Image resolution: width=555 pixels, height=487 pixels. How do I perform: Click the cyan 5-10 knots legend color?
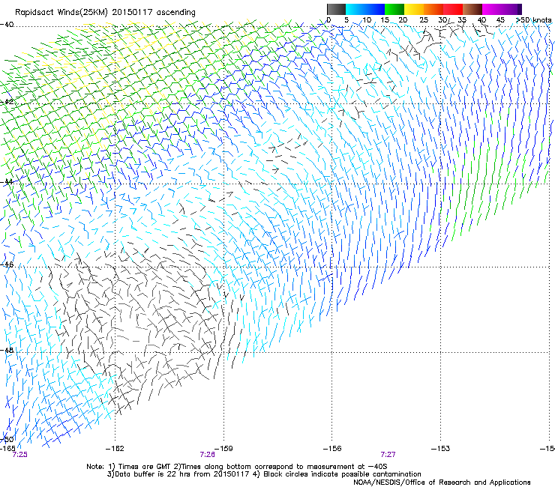click(x=355, y=9)
